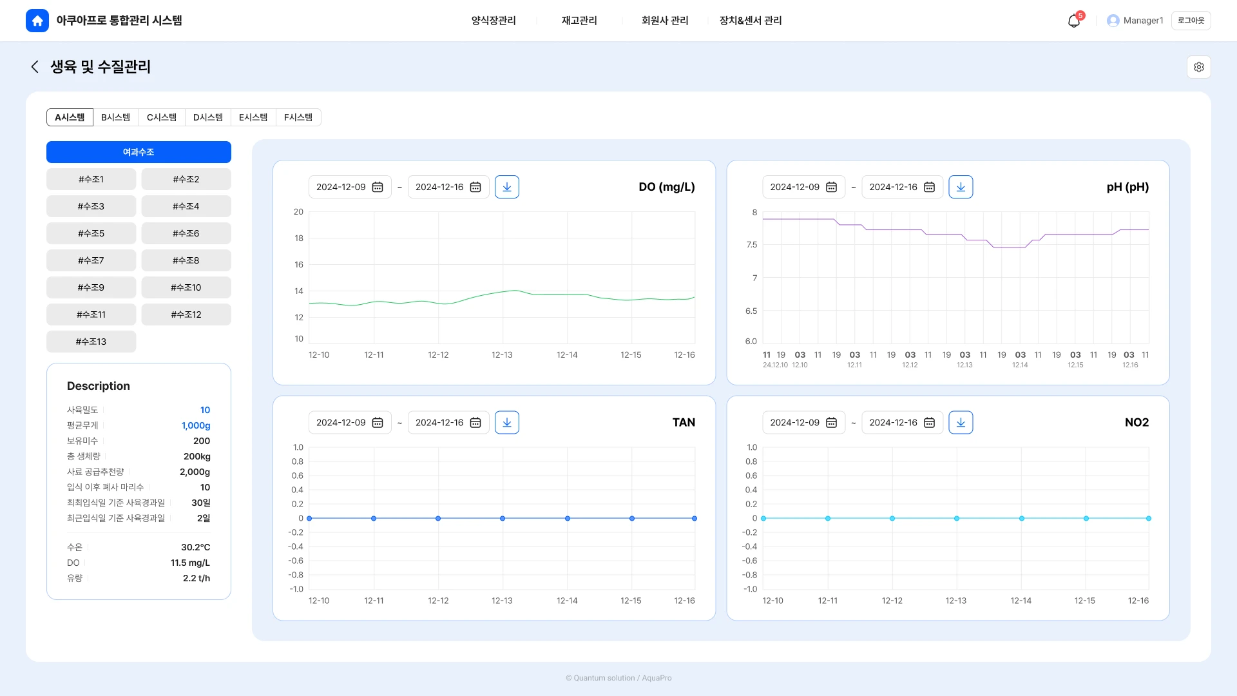
Task: Open calendar icon of DO end date
Action: 475,187
